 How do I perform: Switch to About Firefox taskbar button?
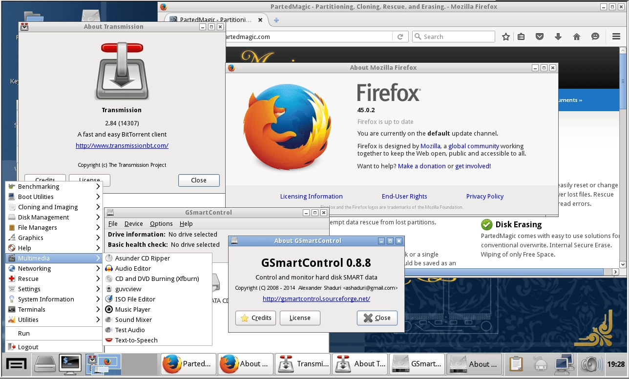coord(245,364)
